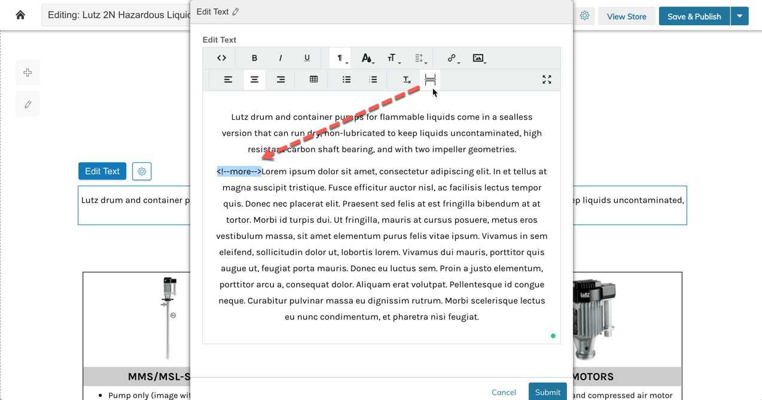Open the paragraph format dropdown
Screen dimensions: 762x400
340,58
